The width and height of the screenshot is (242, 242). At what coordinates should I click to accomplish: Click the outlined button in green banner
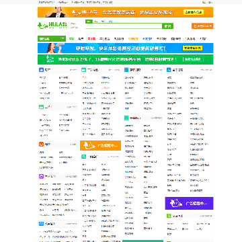[x=193, y=59]
